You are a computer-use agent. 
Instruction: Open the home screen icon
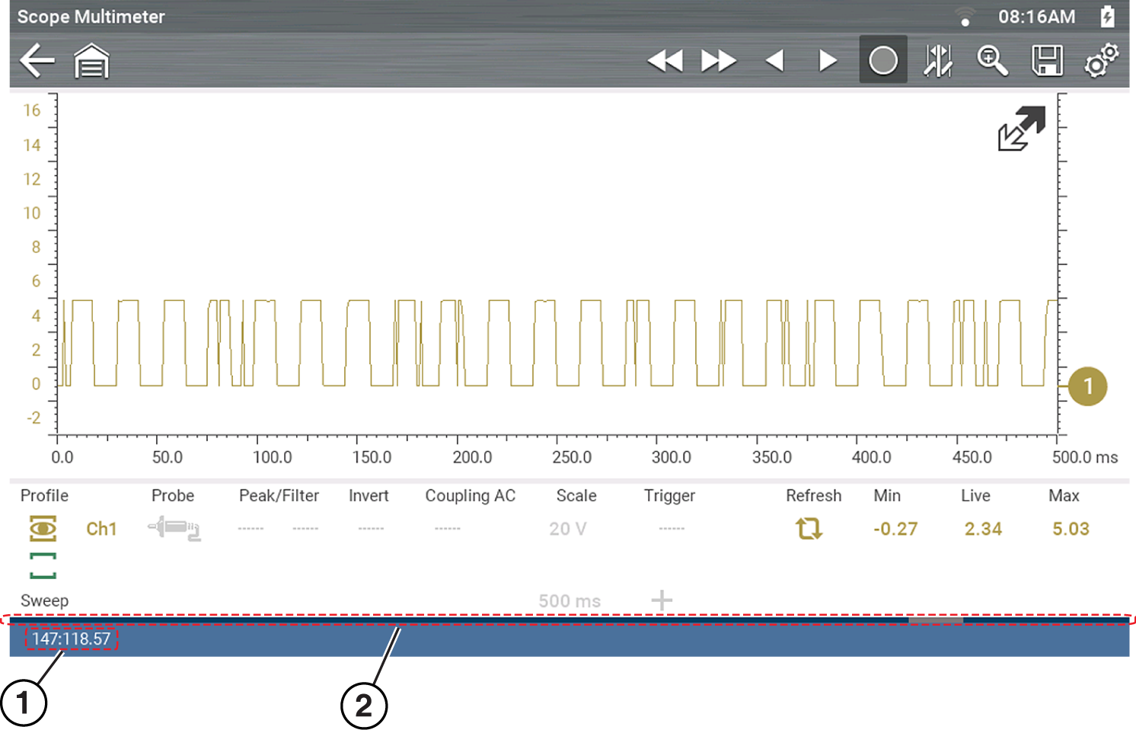coord(91,61)
